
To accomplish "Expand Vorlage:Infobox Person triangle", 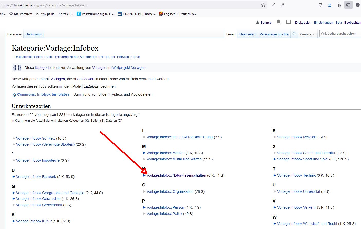I will [144, 207].
